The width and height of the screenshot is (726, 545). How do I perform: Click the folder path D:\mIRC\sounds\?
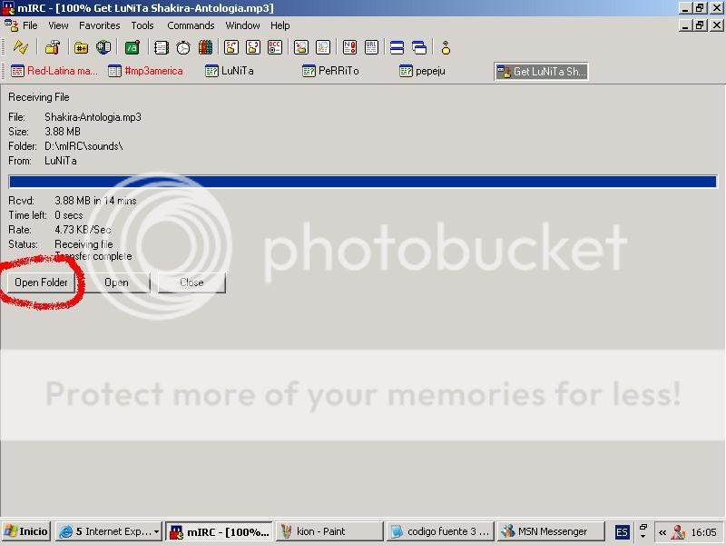(83, 146)
